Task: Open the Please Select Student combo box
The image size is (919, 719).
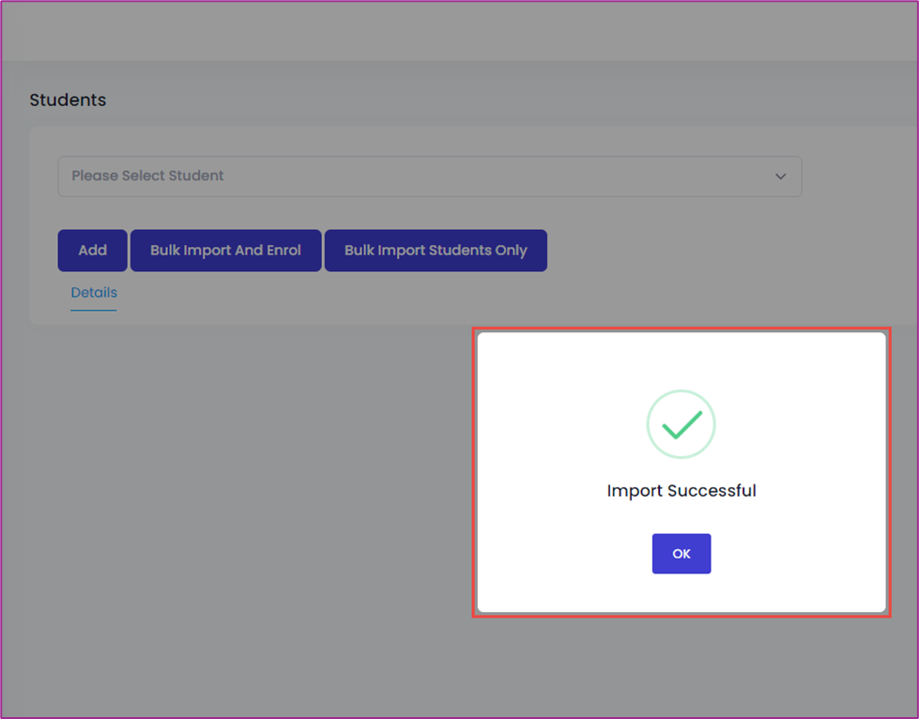Action: click(x=430, y=176)
